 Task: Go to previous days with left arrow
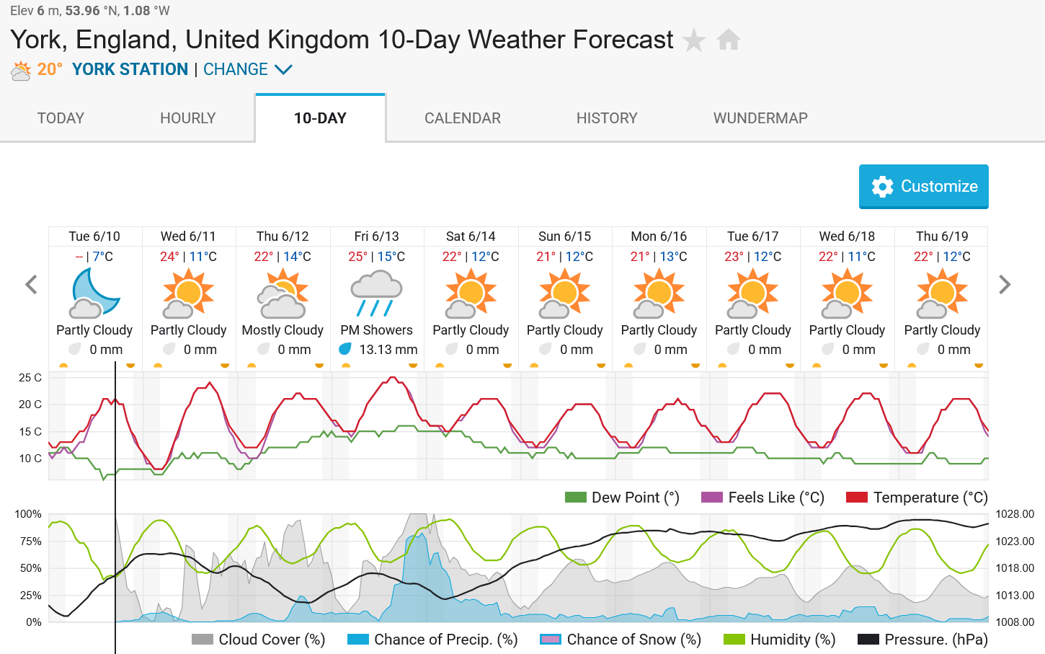pyautogui.click(x=31, y=285)
